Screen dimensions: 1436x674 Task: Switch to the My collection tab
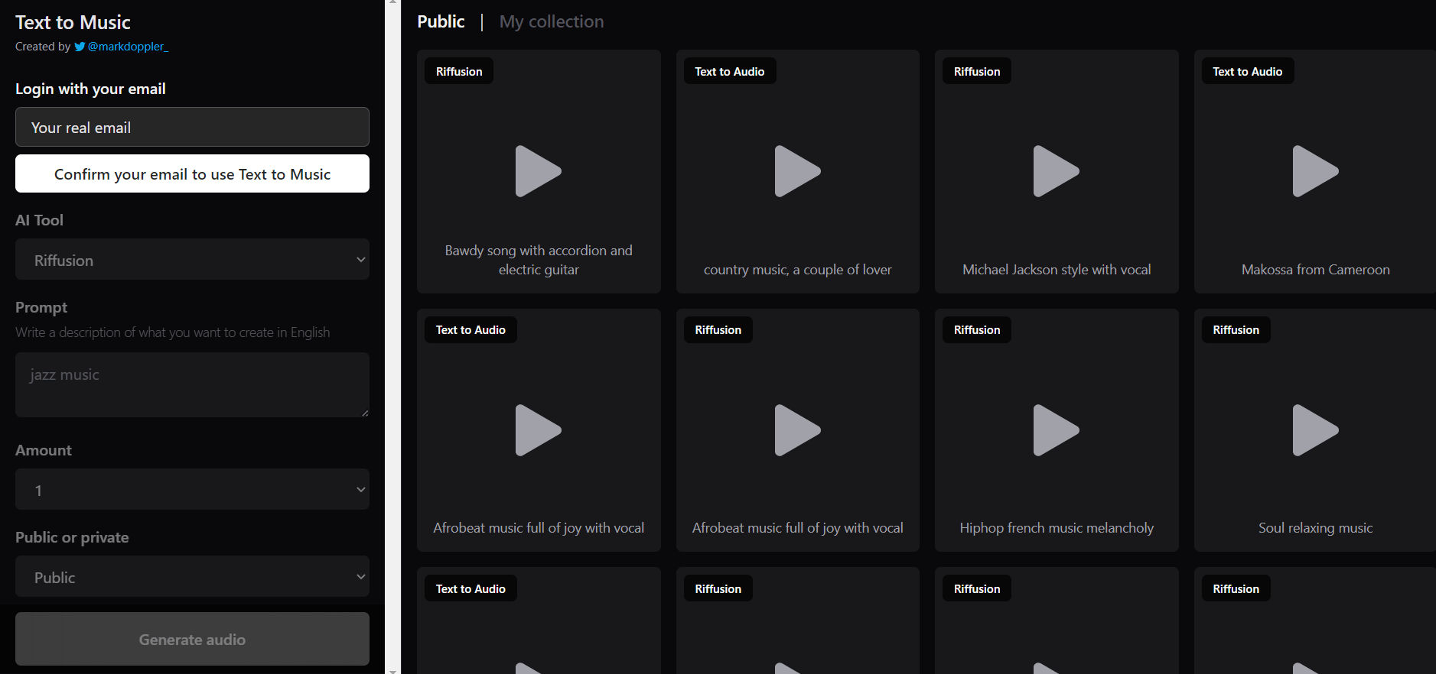(552, 21)
